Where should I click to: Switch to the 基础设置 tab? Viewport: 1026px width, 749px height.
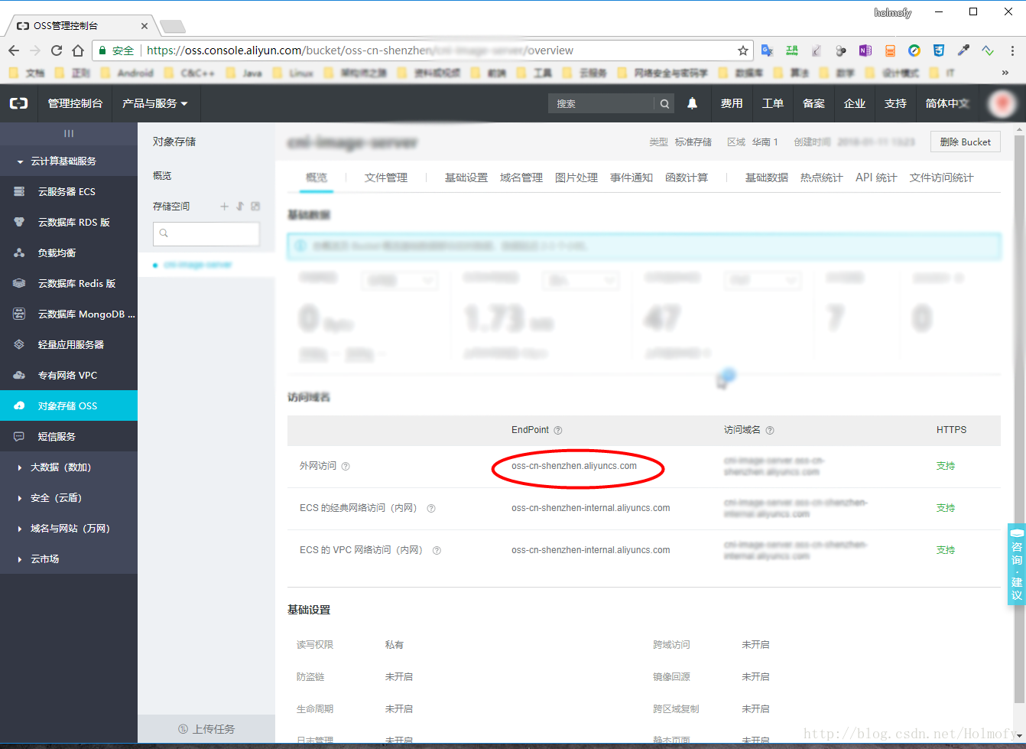[x=466, y=177]
